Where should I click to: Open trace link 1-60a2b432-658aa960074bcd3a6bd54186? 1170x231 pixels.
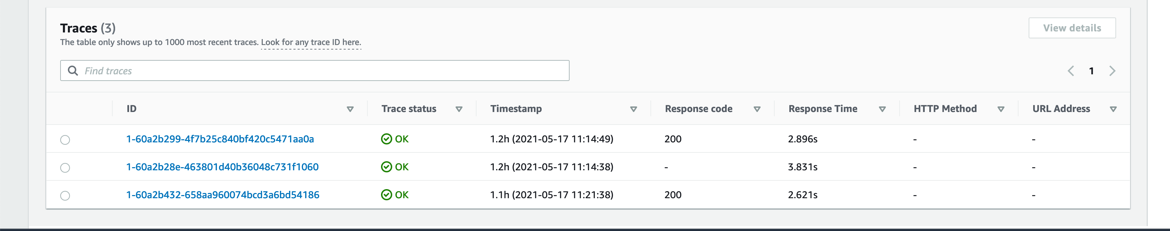[223, 195]
